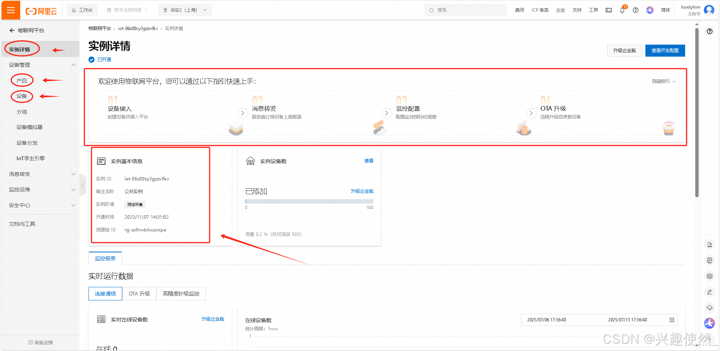Click 升级企业版 in 实时在线设备数 card
720x351 pixels.
213,319
